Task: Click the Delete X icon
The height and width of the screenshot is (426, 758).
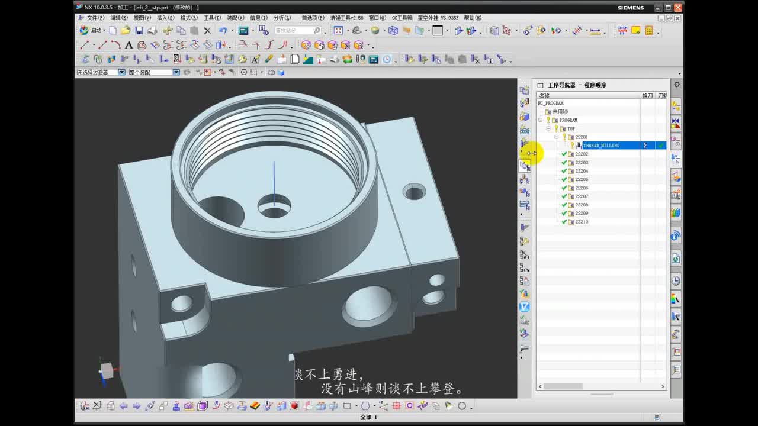Action: (207, 30)
